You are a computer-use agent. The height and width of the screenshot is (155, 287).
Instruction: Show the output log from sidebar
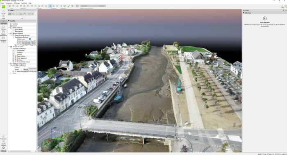point(3,143)
